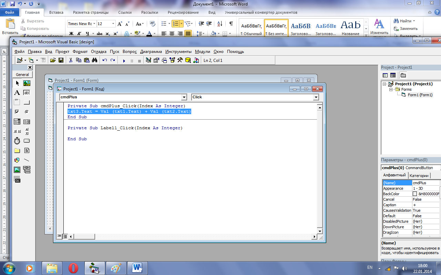Open the Файл tab in Word

[10, 12]
